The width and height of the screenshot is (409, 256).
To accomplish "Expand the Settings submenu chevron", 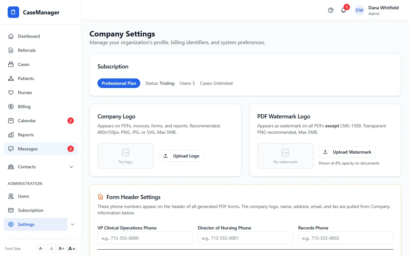I will coord(73,224).
